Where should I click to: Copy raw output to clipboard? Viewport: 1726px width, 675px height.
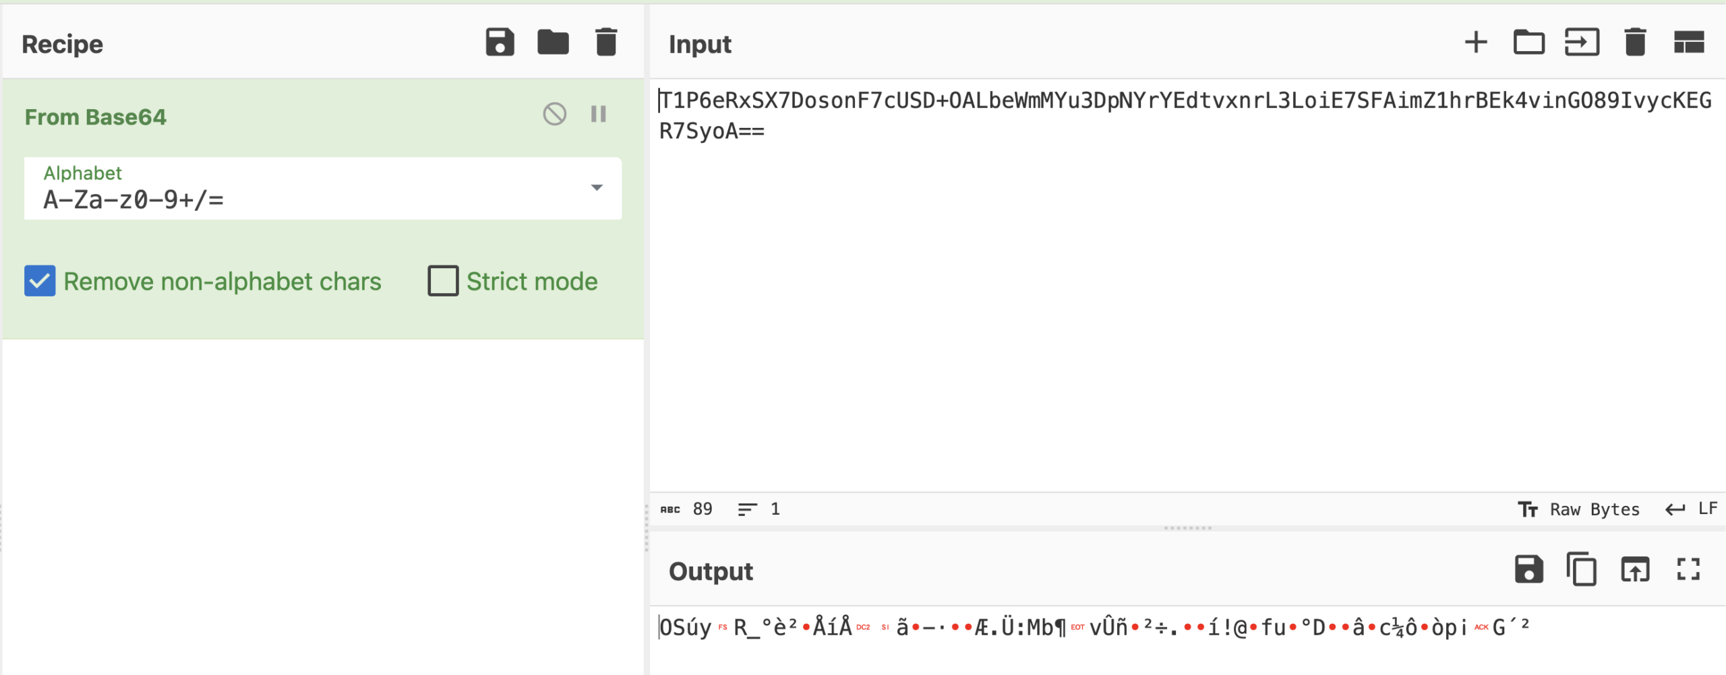coord(1582,569)
